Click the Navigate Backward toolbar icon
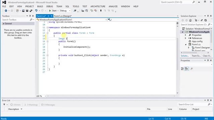The height and width of the screenshot is (120, 214). (x=6, y=11)
